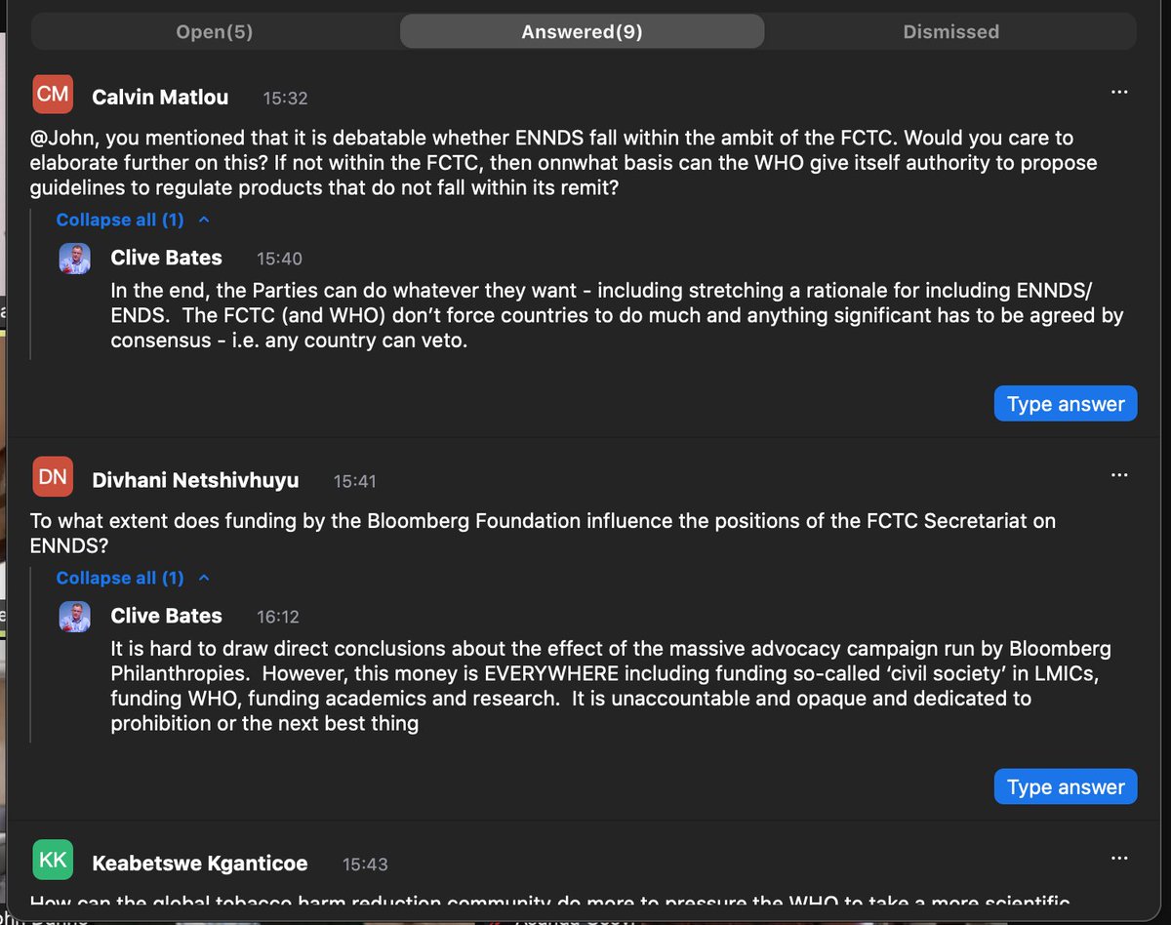Collapse all replies under Calvin Matlou's question

coord(120,220)
